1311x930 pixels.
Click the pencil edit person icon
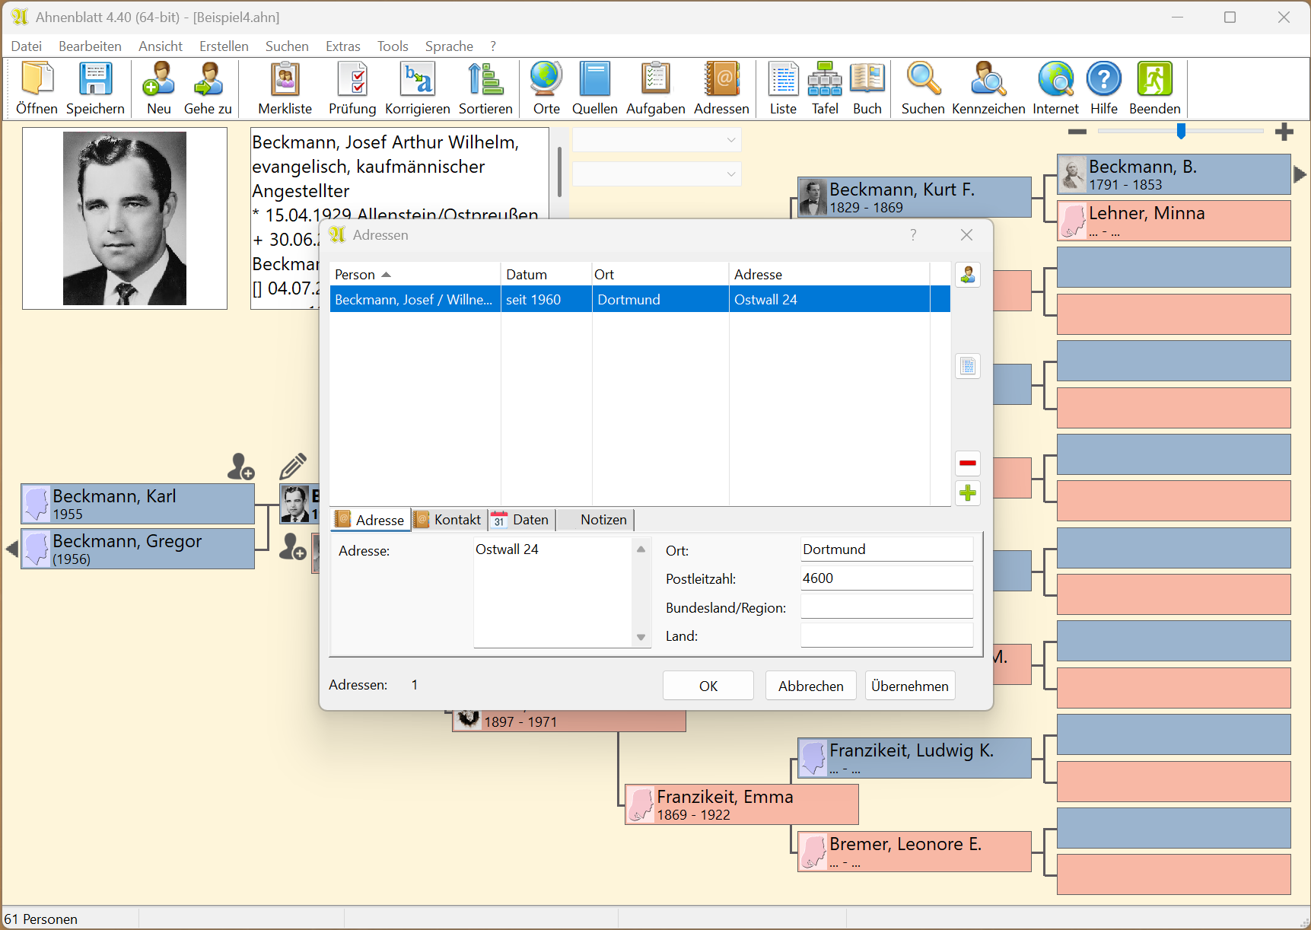tap(293, 466)
